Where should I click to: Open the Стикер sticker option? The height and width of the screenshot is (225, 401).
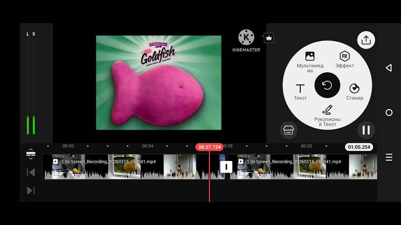click(354, 92)
